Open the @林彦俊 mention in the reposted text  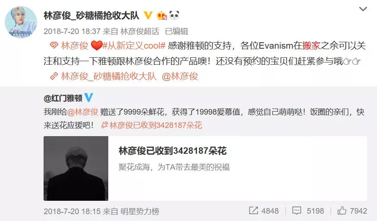pyautogui.click(x=82, y=112)
